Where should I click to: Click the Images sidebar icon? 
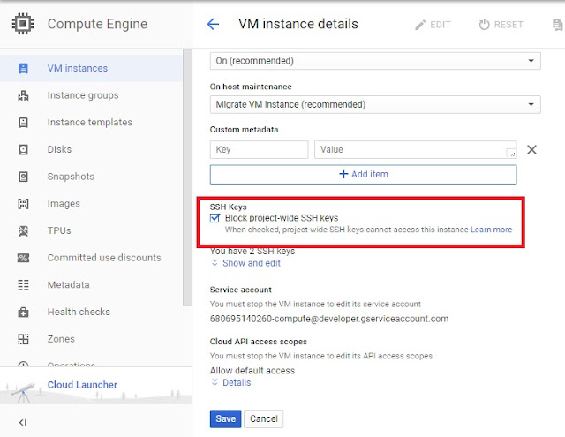pyautogui.click(x=23, y=204)
